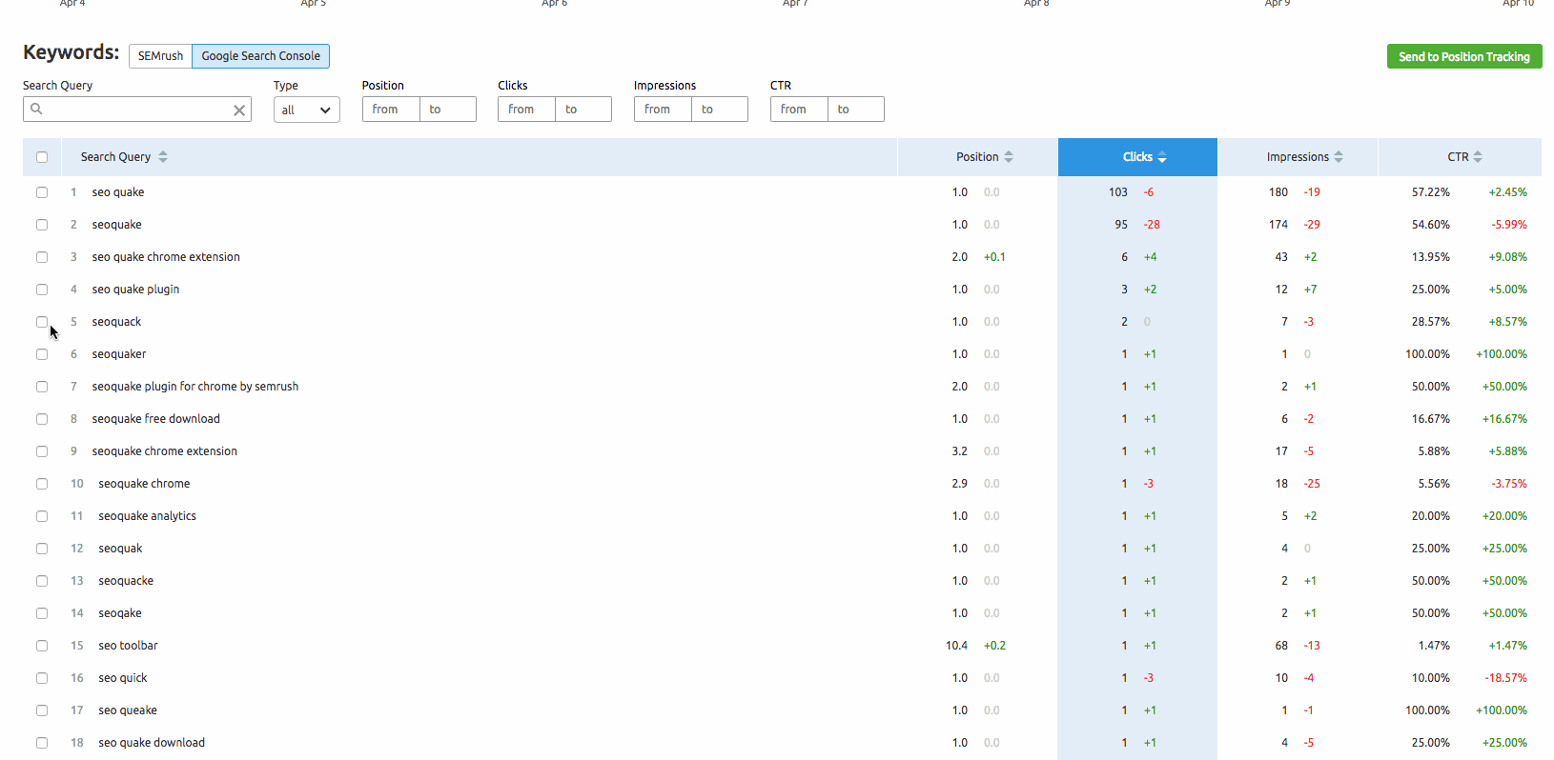Click the 'seoquake chrome extension' query text
1554x760 pixels.
pyautogui.click(x=165, y=451)
